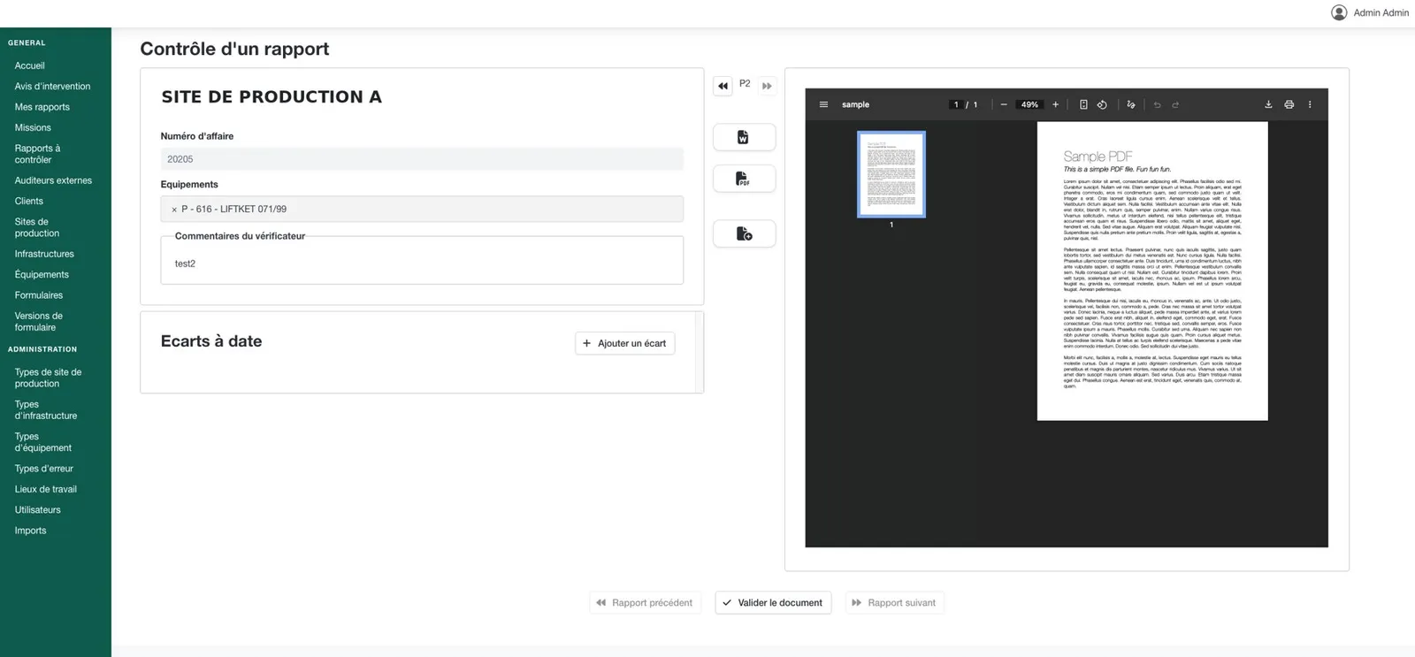Open the Imports page
The image size is (1415, 657).
click(30, 531)
